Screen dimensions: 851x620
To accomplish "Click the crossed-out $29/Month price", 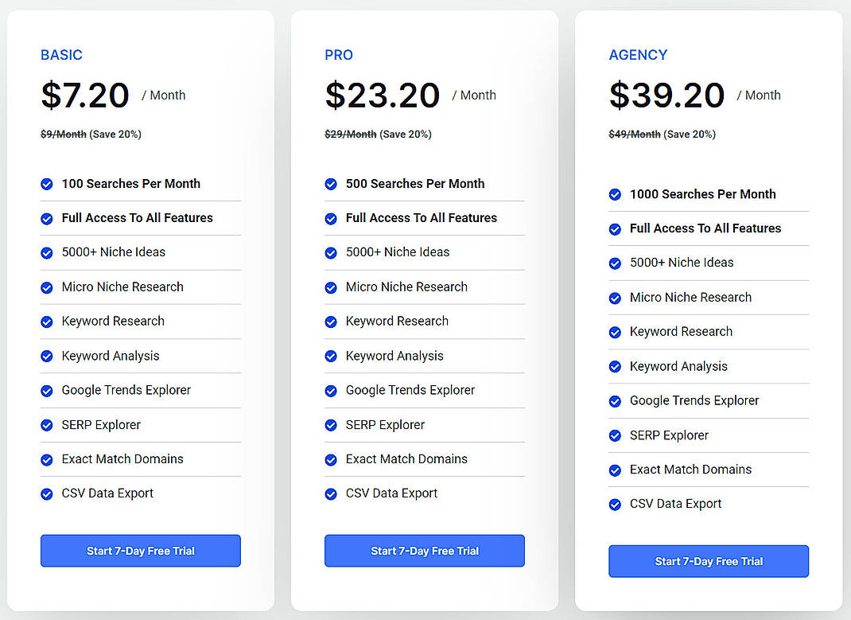I will (350, 134).
